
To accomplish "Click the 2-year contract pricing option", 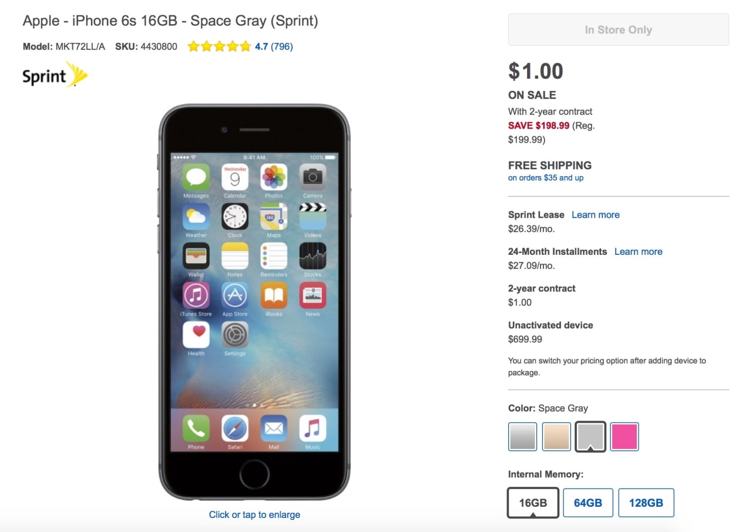I will pyautogui.click(x=542, y=289).
